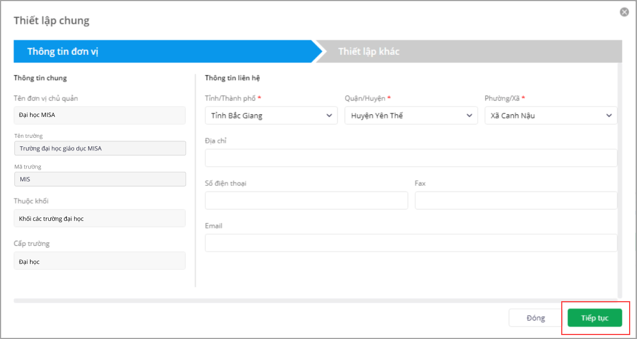Expand the Quận/Huyện dropdown
This screenshot has width=637, height=339.
pos(411,116)
